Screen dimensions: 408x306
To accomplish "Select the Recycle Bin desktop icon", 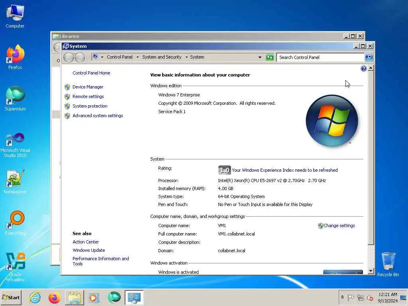I will pyautogui.click(x=388, y=265).
